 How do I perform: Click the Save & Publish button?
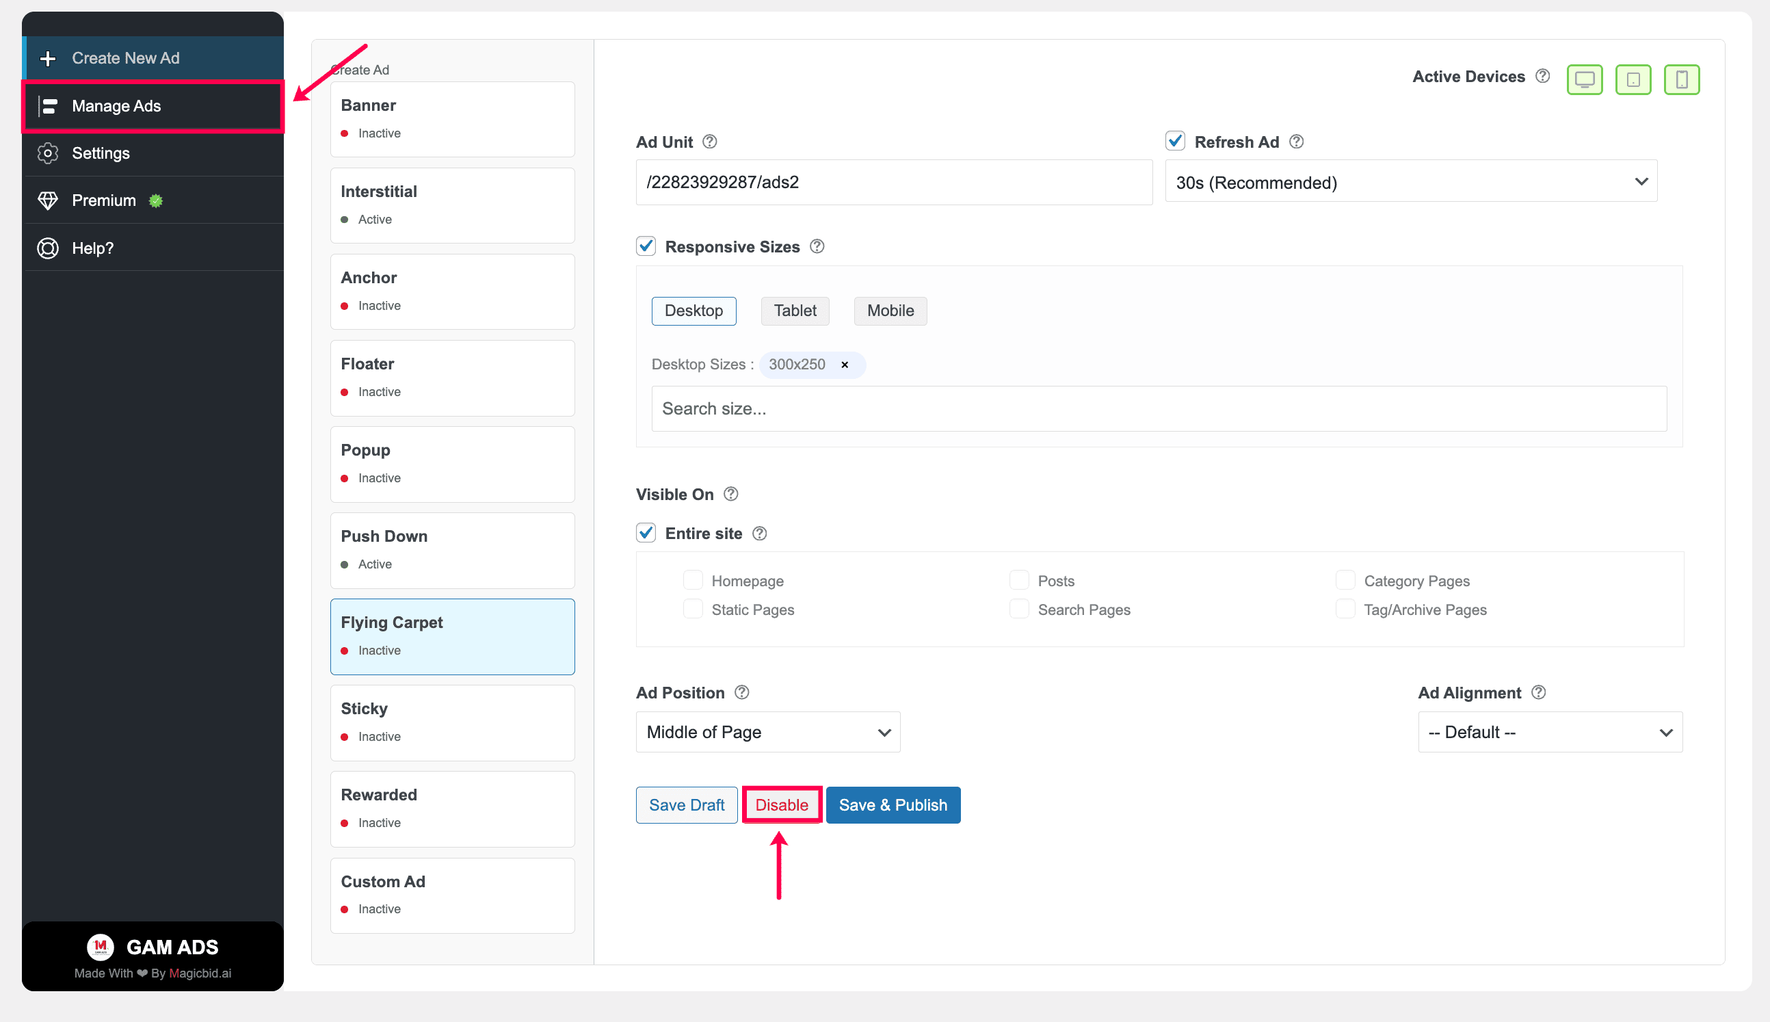click(893, 805)
